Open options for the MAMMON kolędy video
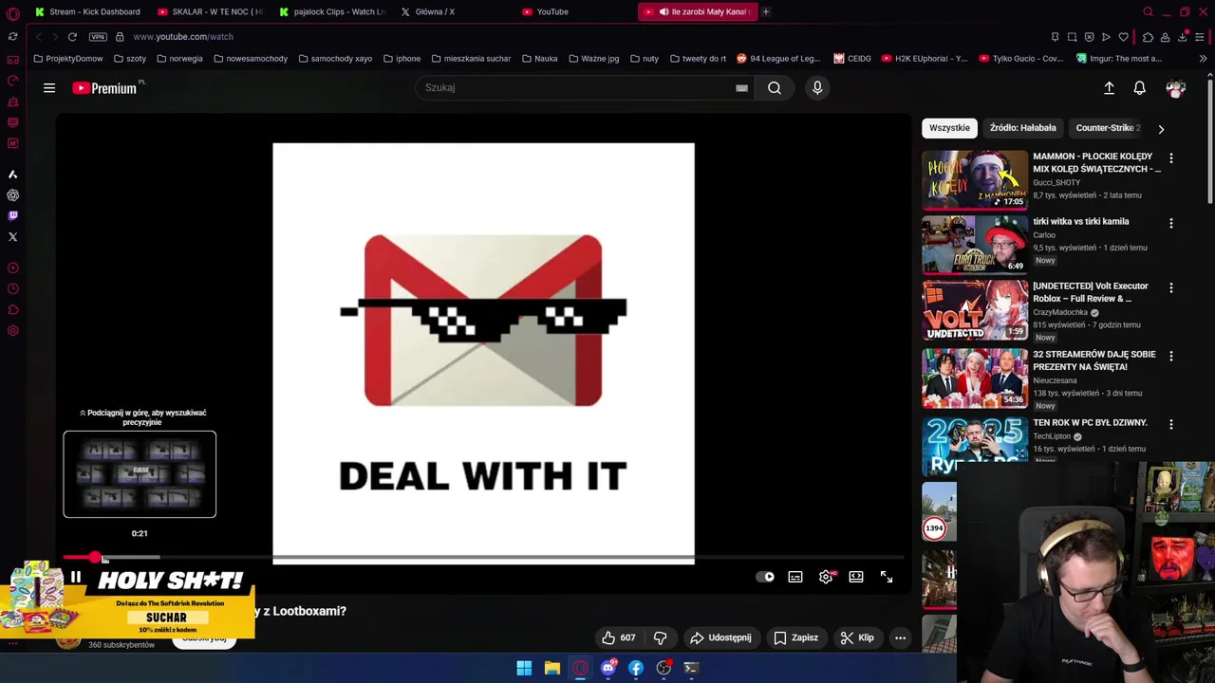Screen dimensions: 1215x683 1170,158
